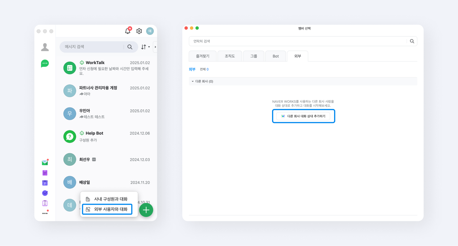Open the Mail envelope icon with red dot
458x246 pixels.
pyautogui.click(x=45, y=162)
